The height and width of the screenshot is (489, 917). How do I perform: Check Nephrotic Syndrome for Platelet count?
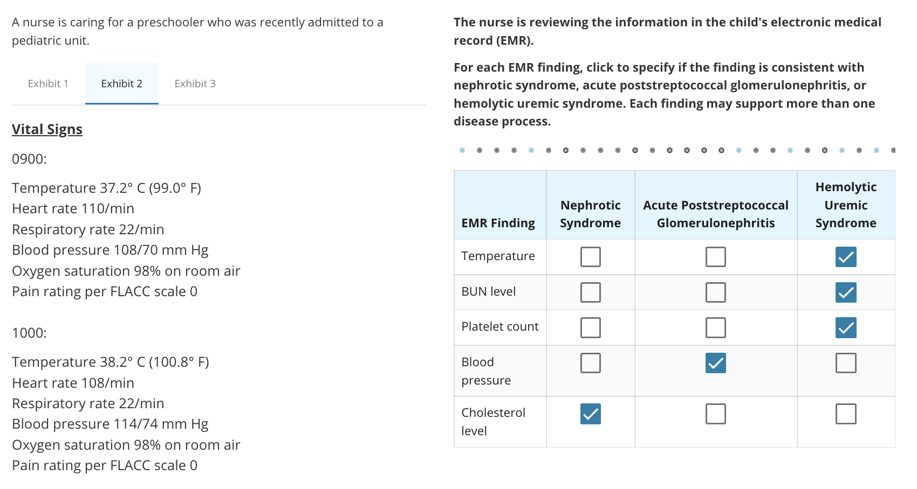point(590,327)
